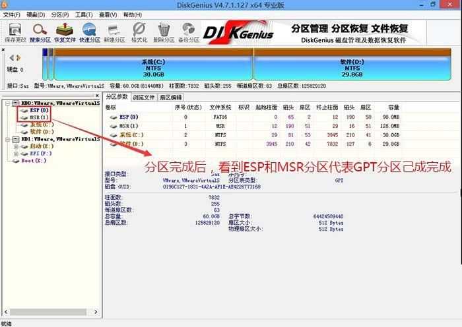Click the 软件(D:) block in the disk map
The width and height of the screenshot is (462, 327).
(352, 67)
